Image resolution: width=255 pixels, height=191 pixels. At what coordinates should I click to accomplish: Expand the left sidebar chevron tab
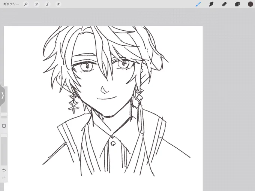point(3,95)
